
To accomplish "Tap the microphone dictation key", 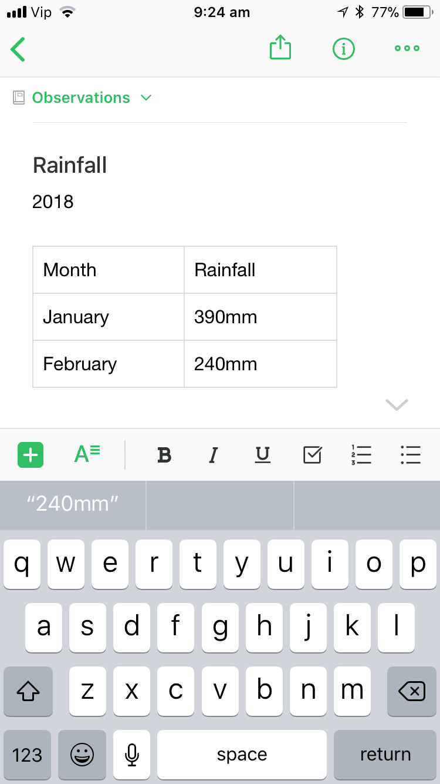I will coord(132,754).
